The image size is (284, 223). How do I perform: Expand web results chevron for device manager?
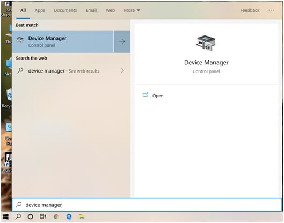[122, 70]
